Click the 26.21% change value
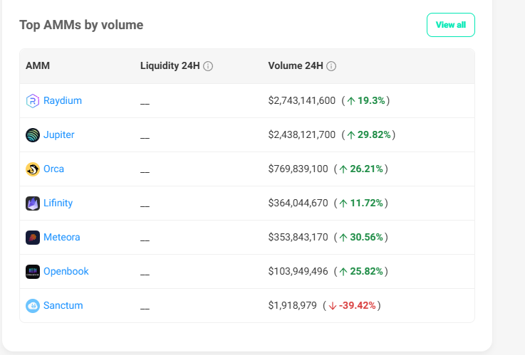This screenshot has height=355, width=525. (x=367, y=169)
